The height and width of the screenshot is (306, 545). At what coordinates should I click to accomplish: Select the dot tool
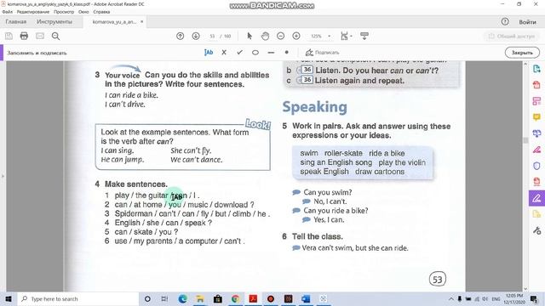coord(286,53)
